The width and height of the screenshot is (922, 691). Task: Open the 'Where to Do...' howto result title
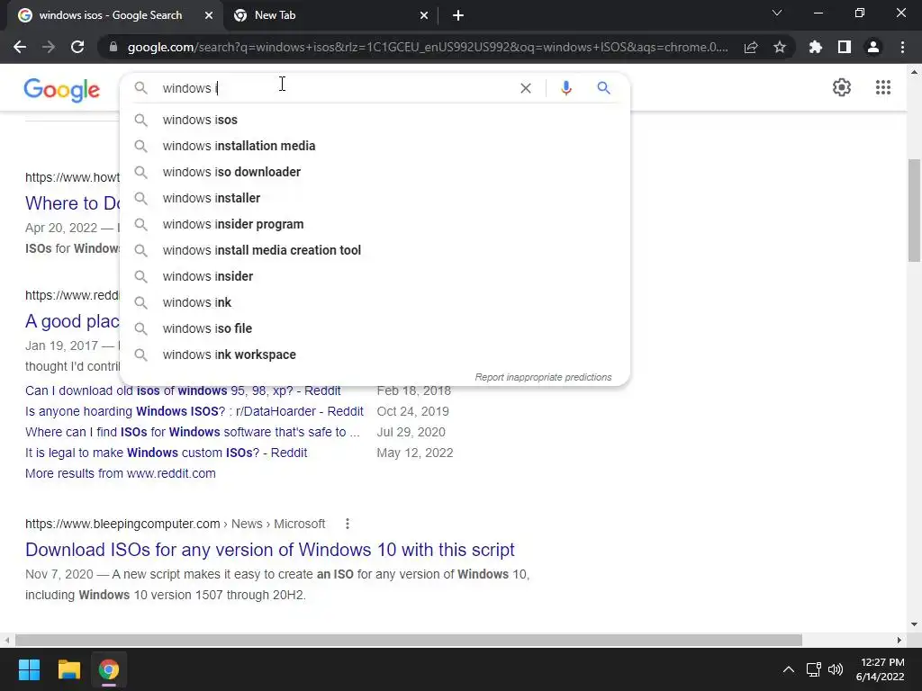[72, 203]
